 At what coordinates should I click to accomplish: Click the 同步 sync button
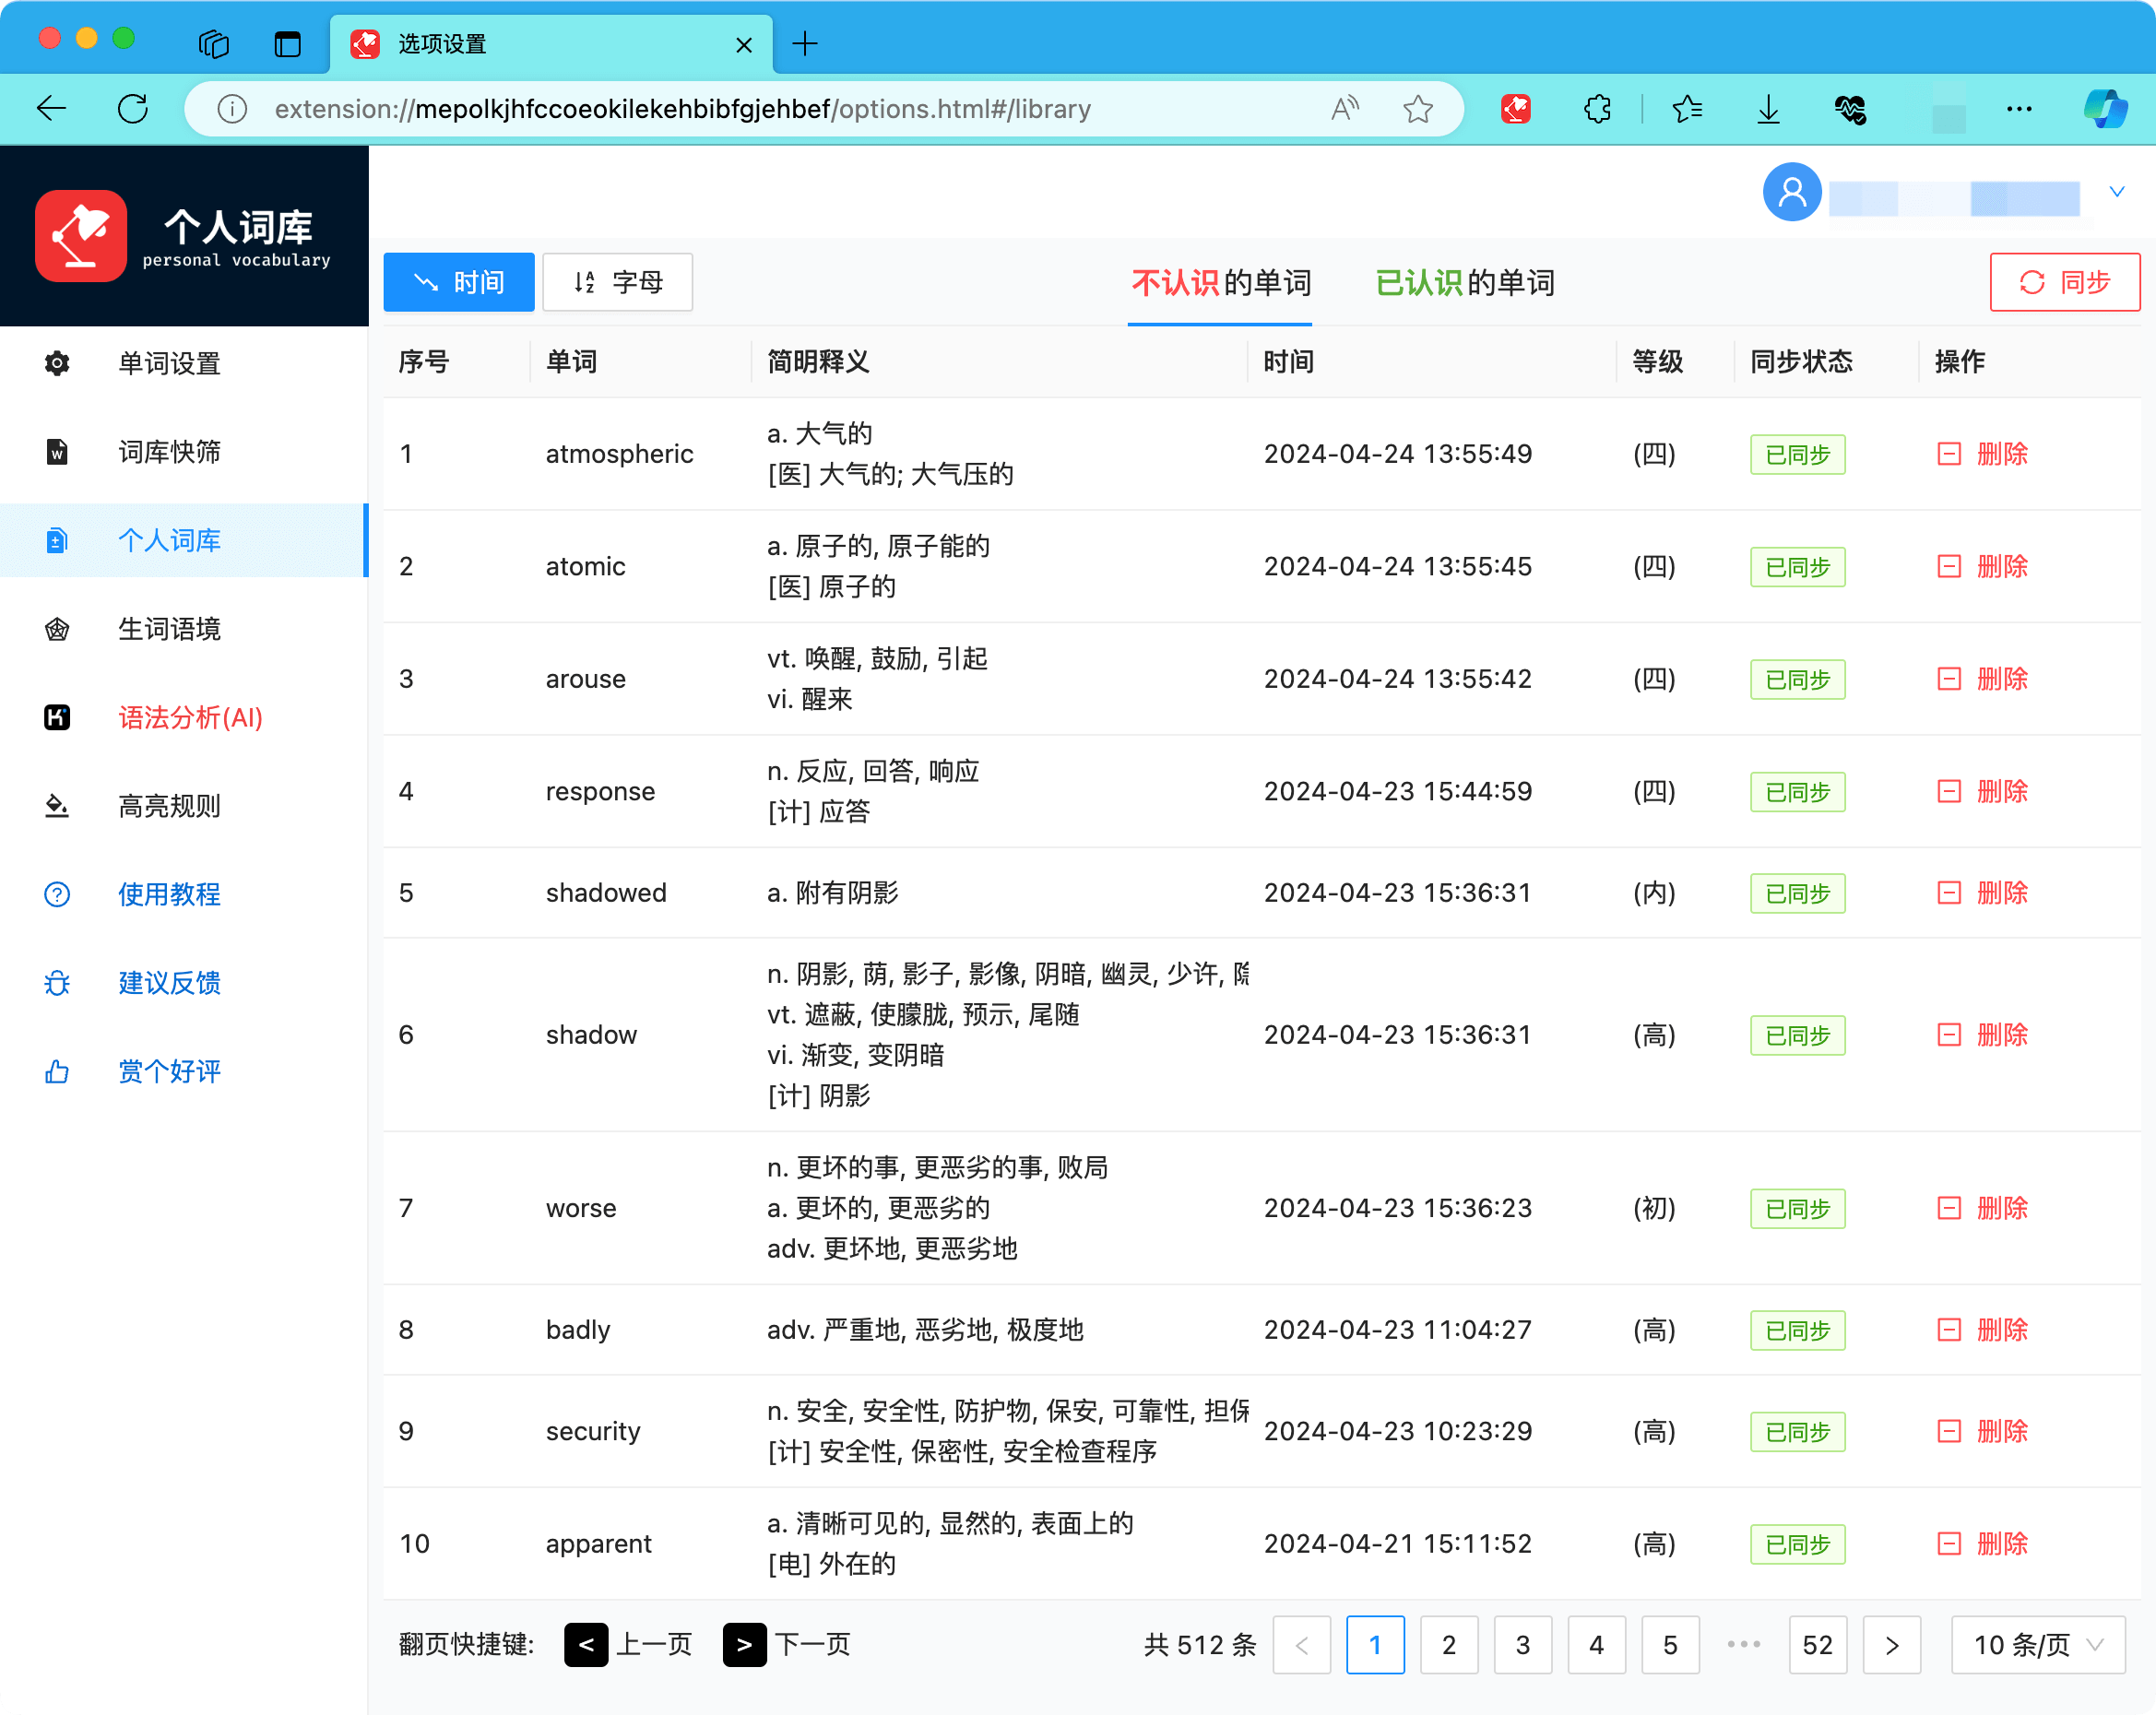pyautogui.click(x=2064, y=283)
